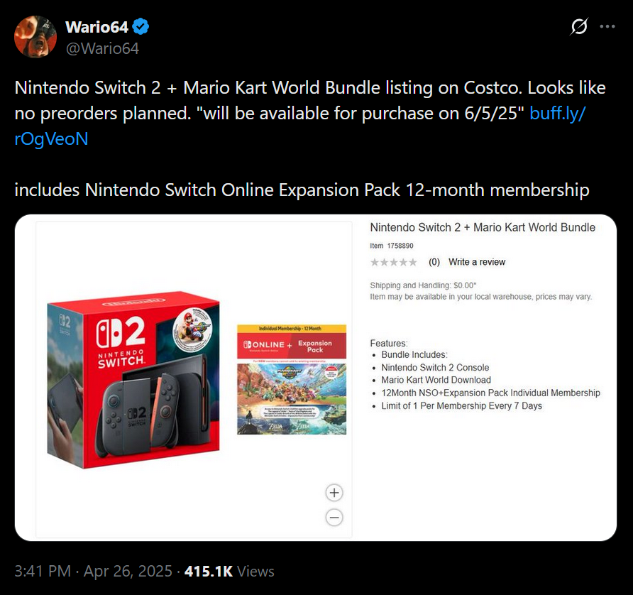Click the 415.1K Views count
Image resolution: width=633 pixels, height=595 pixels.
coord(229,571)
